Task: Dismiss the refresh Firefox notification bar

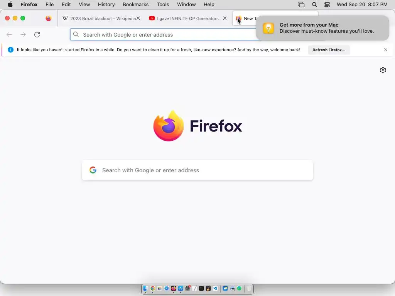Action: tap(386, 50)
